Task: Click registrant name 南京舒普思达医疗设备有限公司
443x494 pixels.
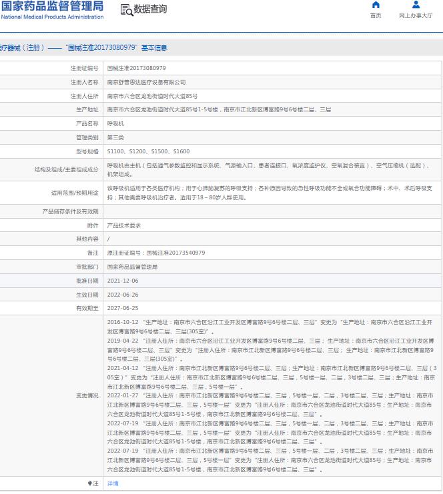Action: [146, 82]
